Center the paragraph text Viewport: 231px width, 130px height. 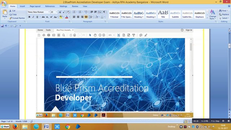point(78,17)
